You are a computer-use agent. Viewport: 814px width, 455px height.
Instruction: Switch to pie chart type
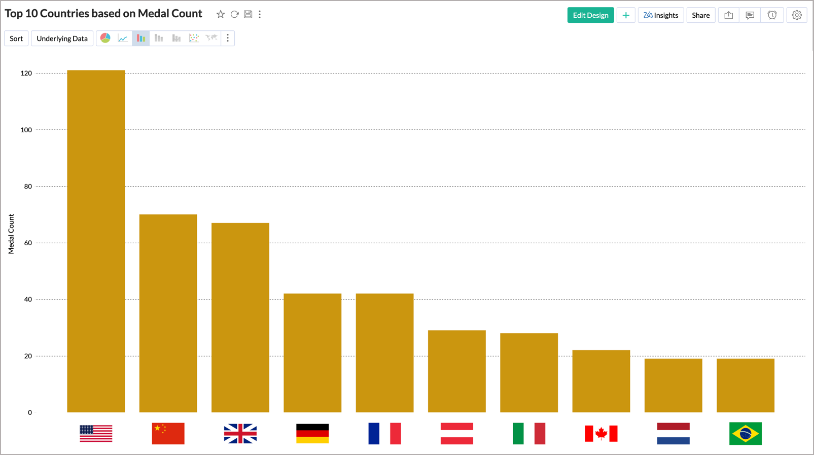click(105, 38)
